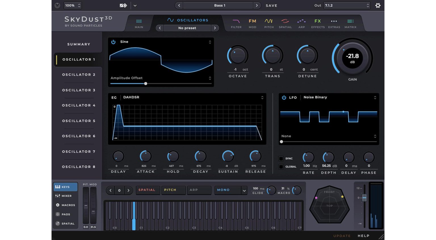Click the Arp icon

click(x=301, y=23)
